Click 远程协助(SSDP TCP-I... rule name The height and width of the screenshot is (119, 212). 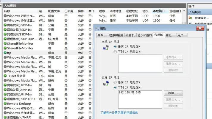[x=22, y=99]
